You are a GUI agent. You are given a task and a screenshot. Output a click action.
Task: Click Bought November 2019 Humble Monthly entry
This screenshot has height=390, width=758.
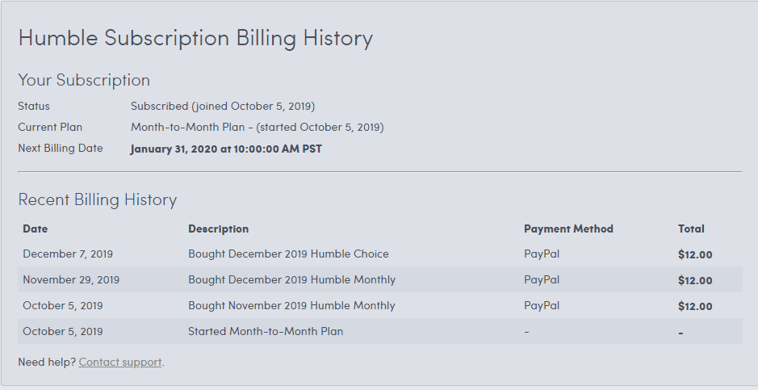[x=291, y=305]
